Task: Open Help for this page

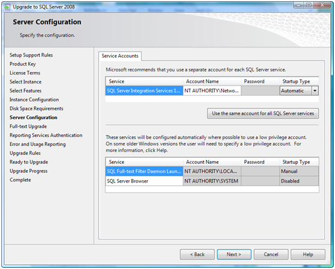Action: [308, 255]
